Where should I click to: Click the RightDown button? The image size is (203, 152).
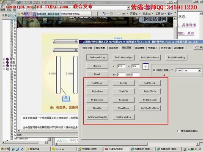coord(97,91)
